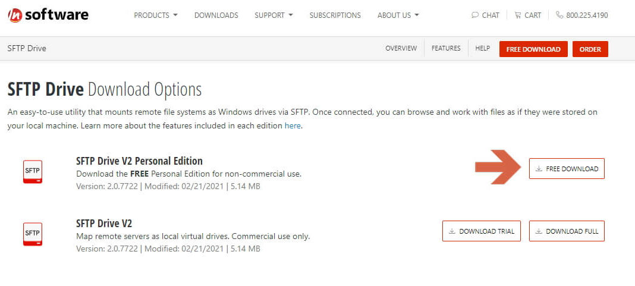This screenshot has height=286, width=635.
Task: Expand the PRODUCTS dropdown menu
Action: [156, 15]
